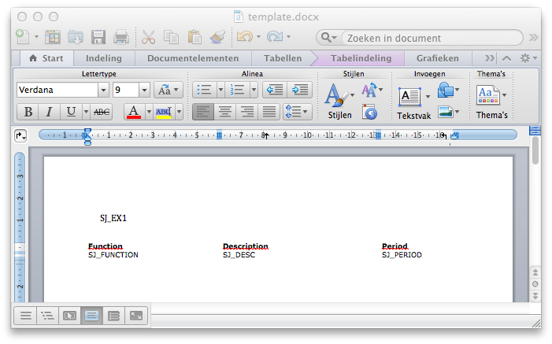Click the change styles AA icon

click(372, 91)
